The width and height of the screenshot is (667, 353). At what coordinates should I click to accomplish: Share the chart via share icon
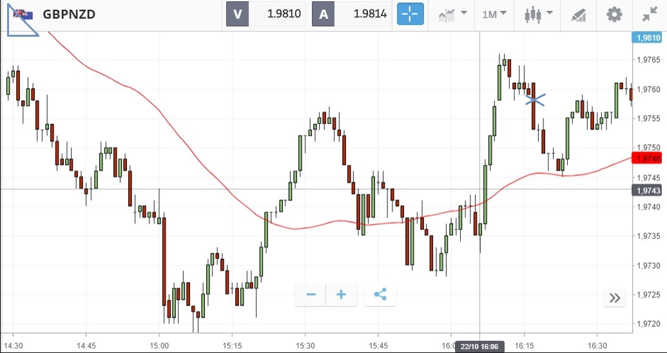[380, 294]
